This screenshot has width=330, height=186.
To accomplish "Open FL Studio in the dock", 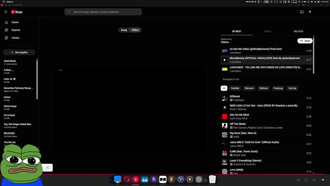I will 172,179.
